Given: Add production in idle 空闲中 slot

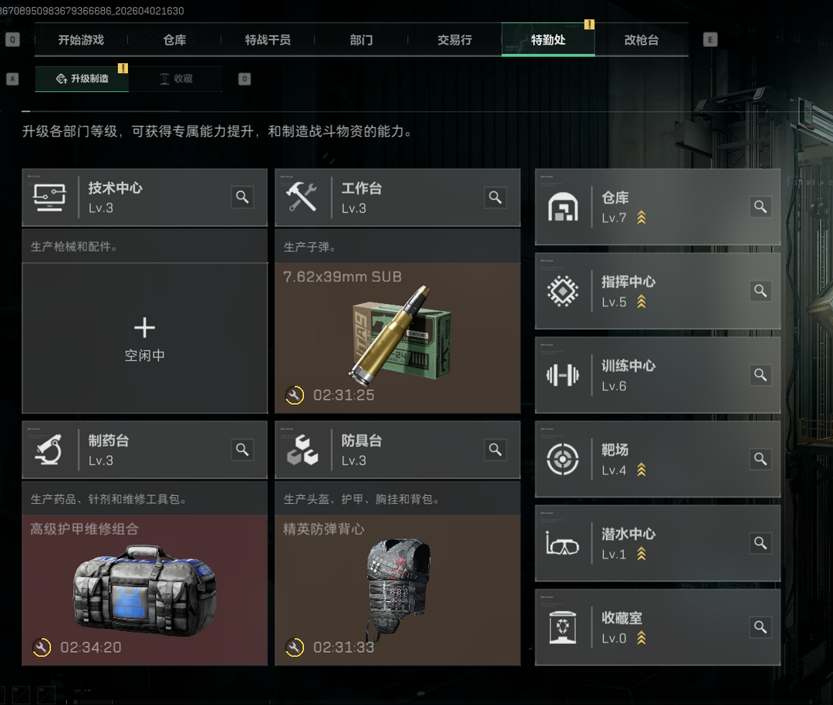Looking at the screenshot, I should 144,338.
